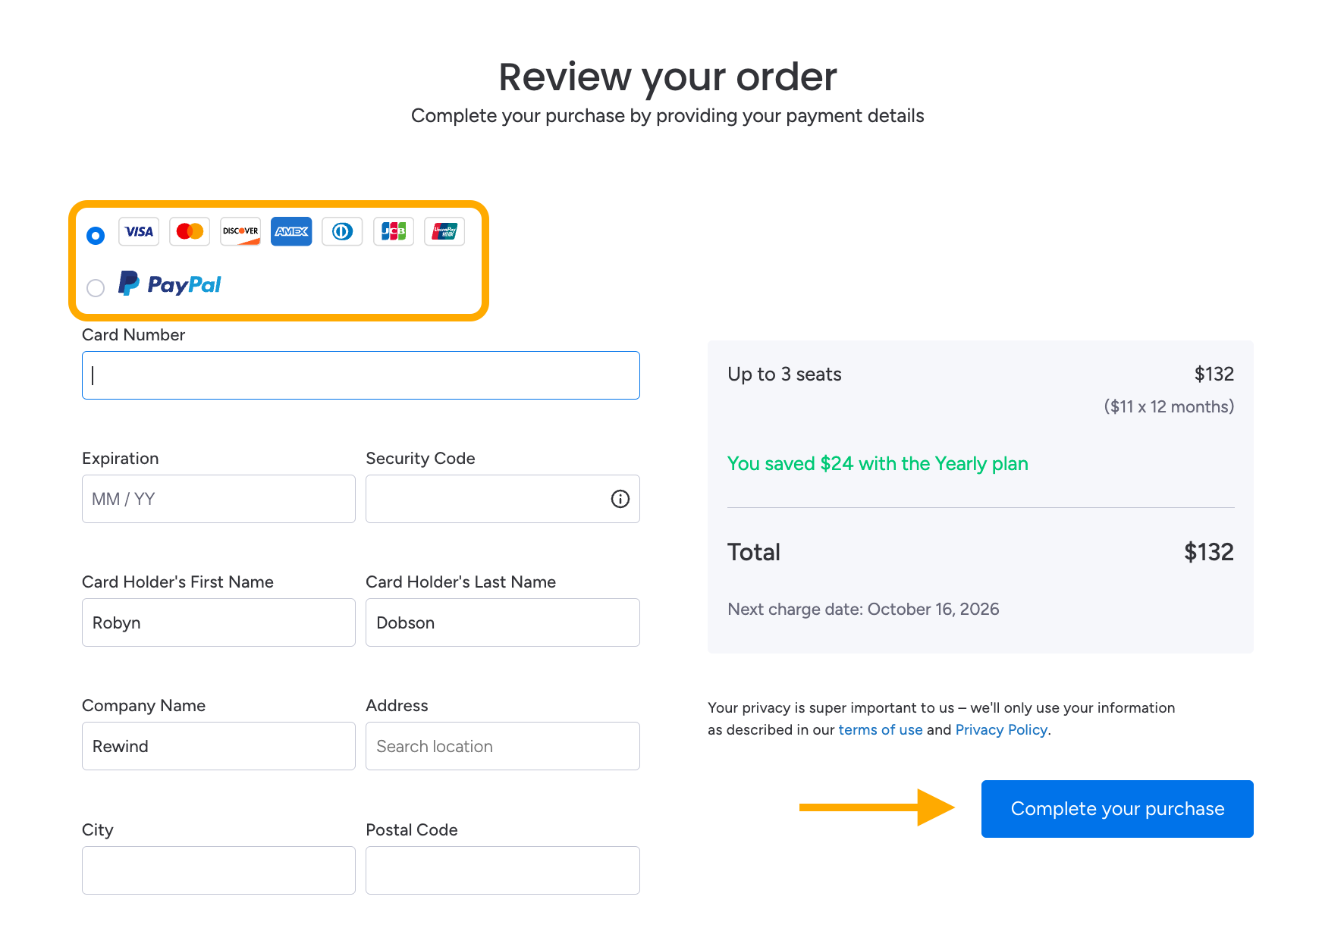This screenshot has height=928, width=1344.
Task: Click the Security Code info icon
Action: pyautogui.click(x=620, y=499)
